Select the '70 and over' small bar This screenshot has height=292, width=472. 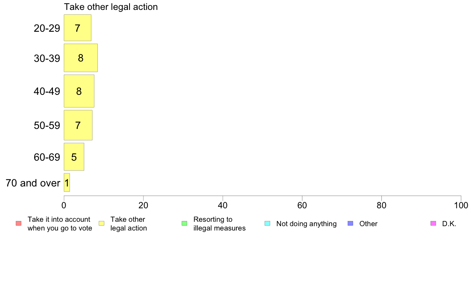pyautogui.click(x=67, y=182)
